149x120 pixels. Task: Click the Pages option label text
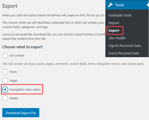14,81
